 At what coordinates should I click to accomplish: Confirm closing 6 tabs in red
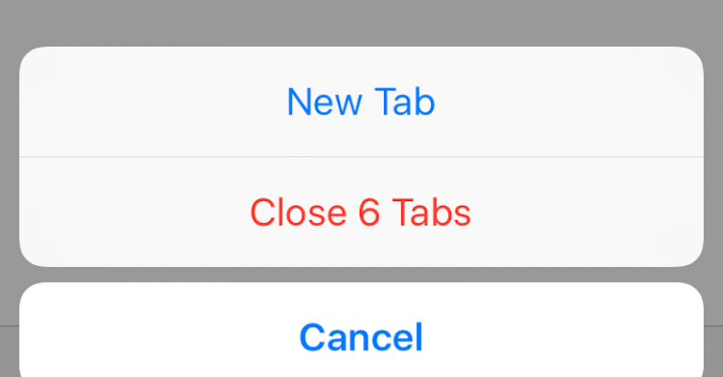pyautogui.click(x=361, y=212)
